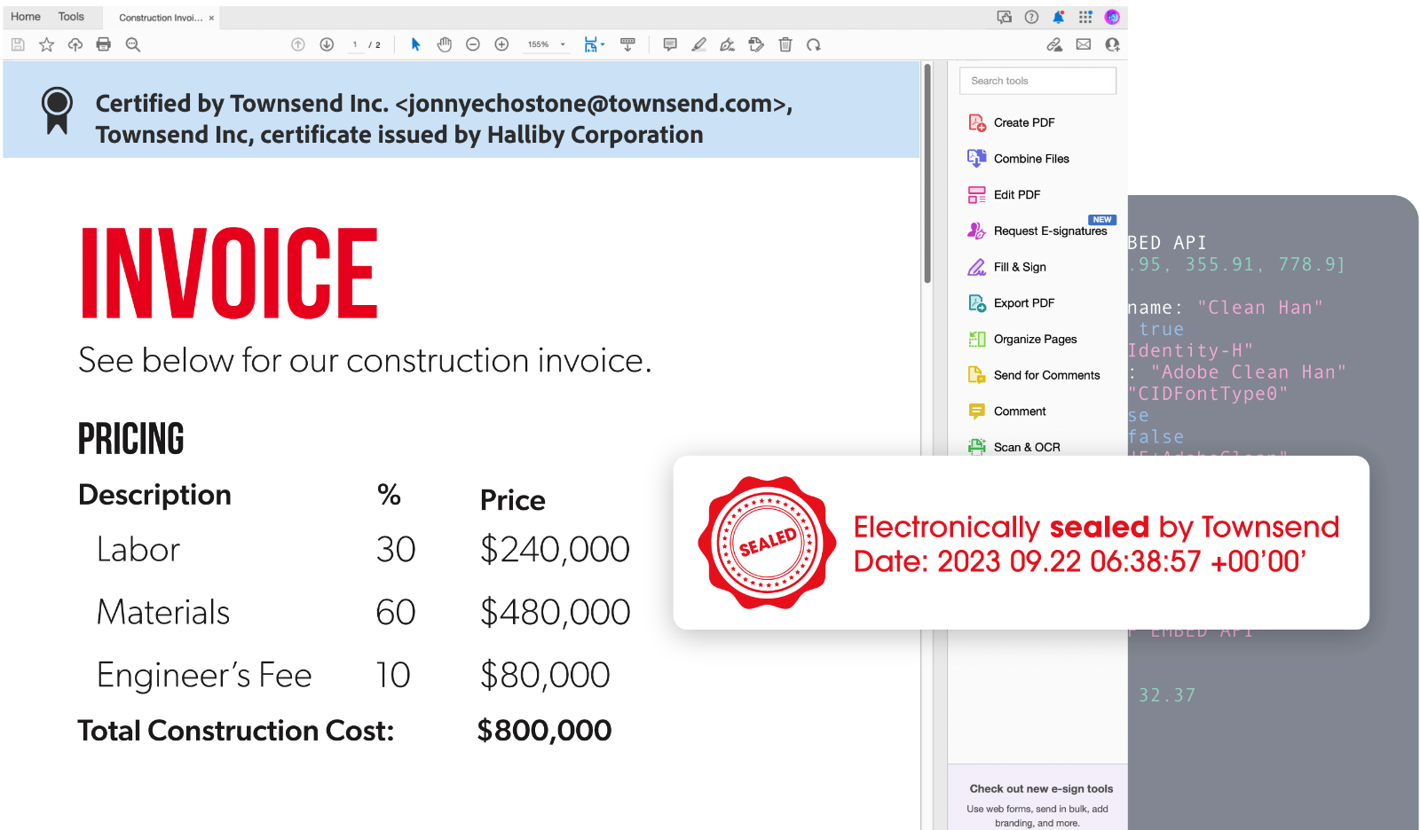Viewport: 1420px width, 830px height.
Task: Close the Construction Invoice tab
Action: coord(211,18)
